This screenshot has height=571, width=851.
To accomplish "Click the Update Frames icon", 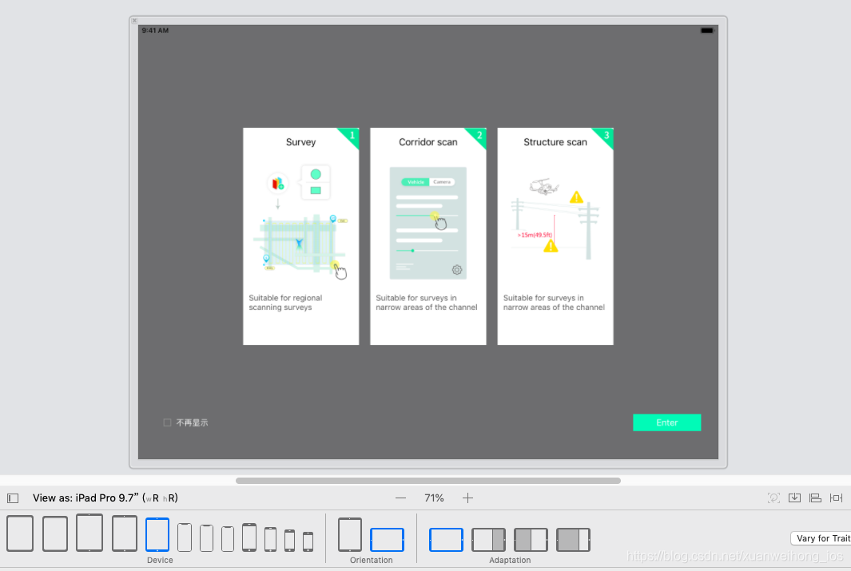I will click(x=773, y=498).
